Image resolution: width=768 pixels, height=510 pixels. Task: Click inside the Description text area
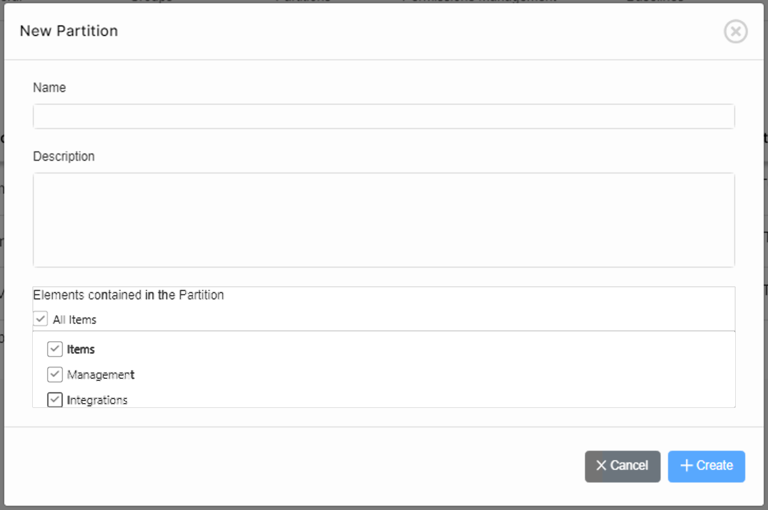coord(383,220)
